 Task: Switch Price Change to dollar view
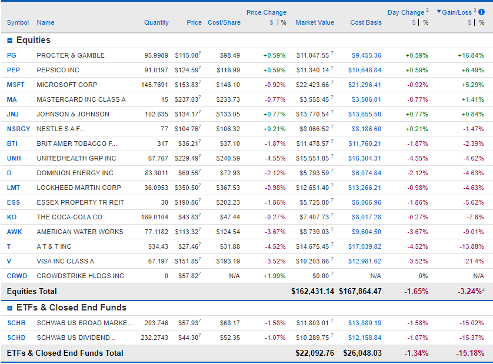point(271,22)
